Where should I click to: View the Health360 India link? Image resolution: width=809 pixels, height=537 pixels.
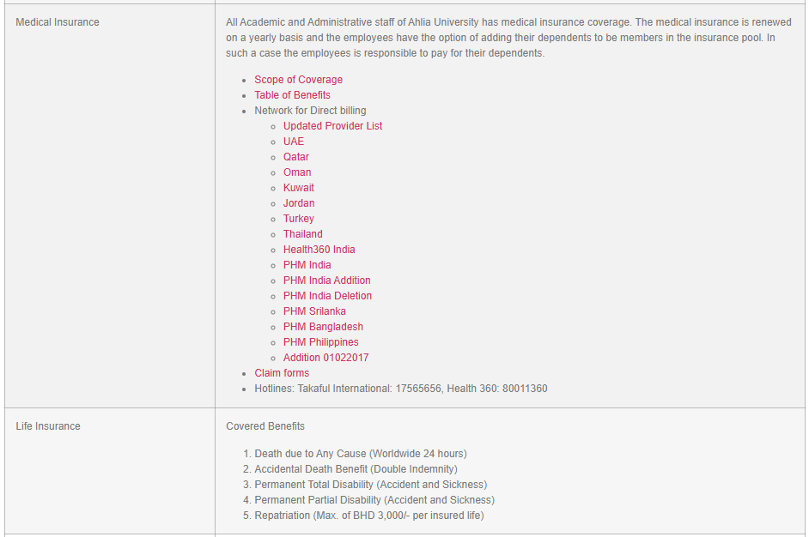coord(317,249)
